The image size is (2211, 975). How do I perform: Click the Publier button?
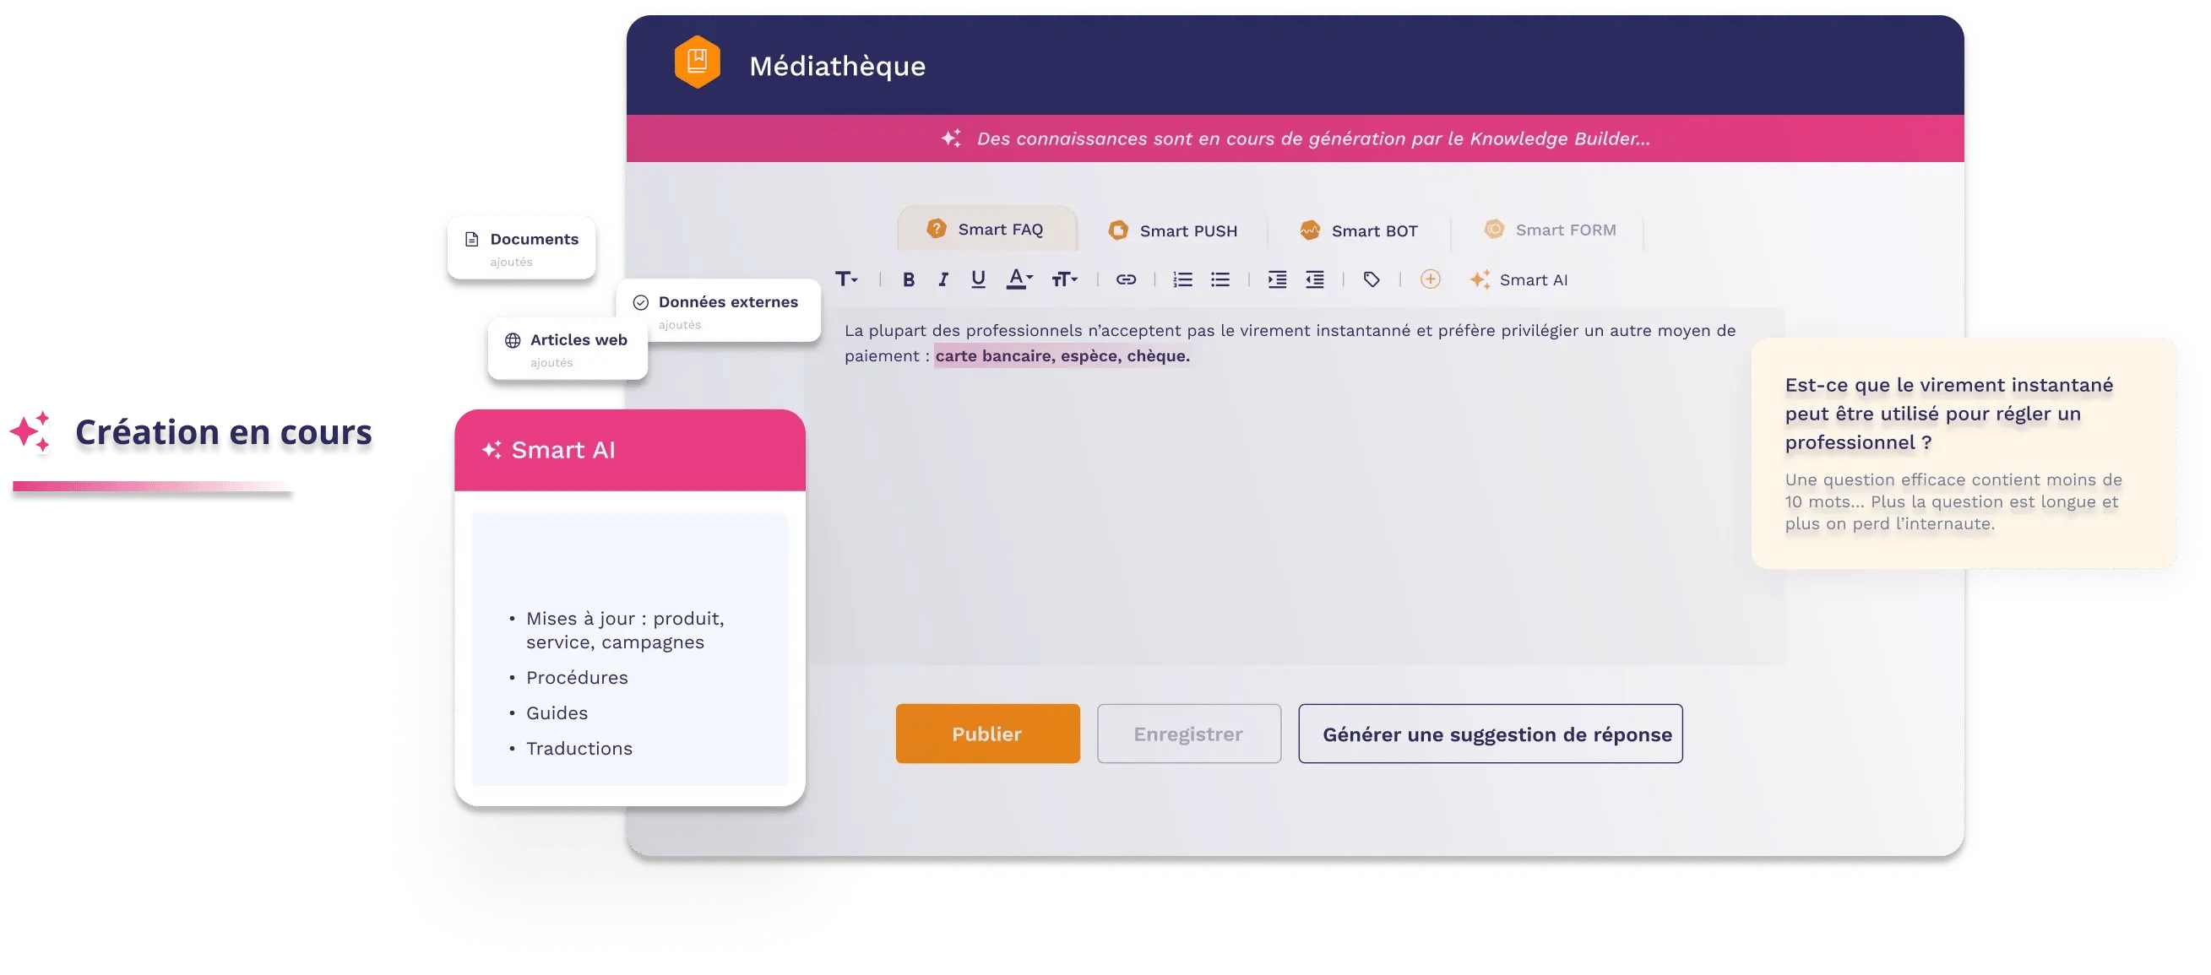987,734
